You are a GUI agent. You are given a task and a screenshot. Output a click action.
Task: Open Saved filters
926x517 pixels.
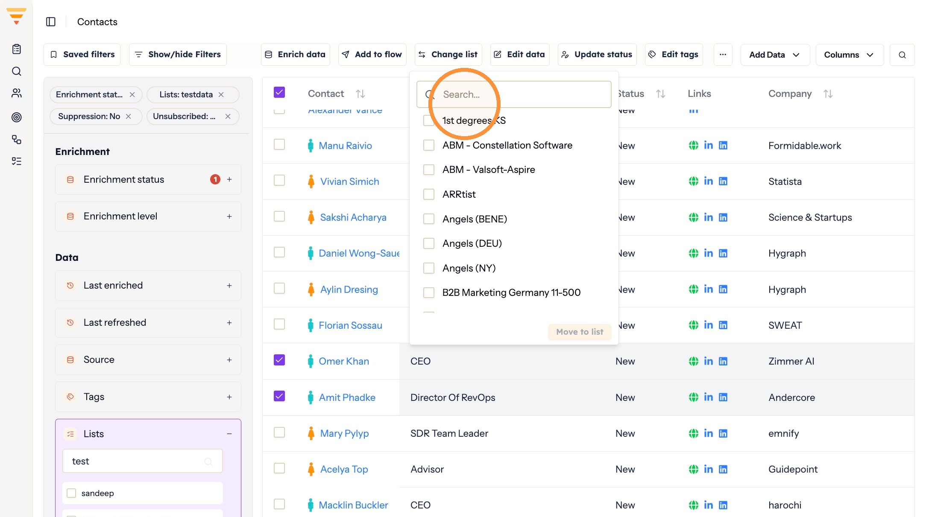tap(82, 55)
